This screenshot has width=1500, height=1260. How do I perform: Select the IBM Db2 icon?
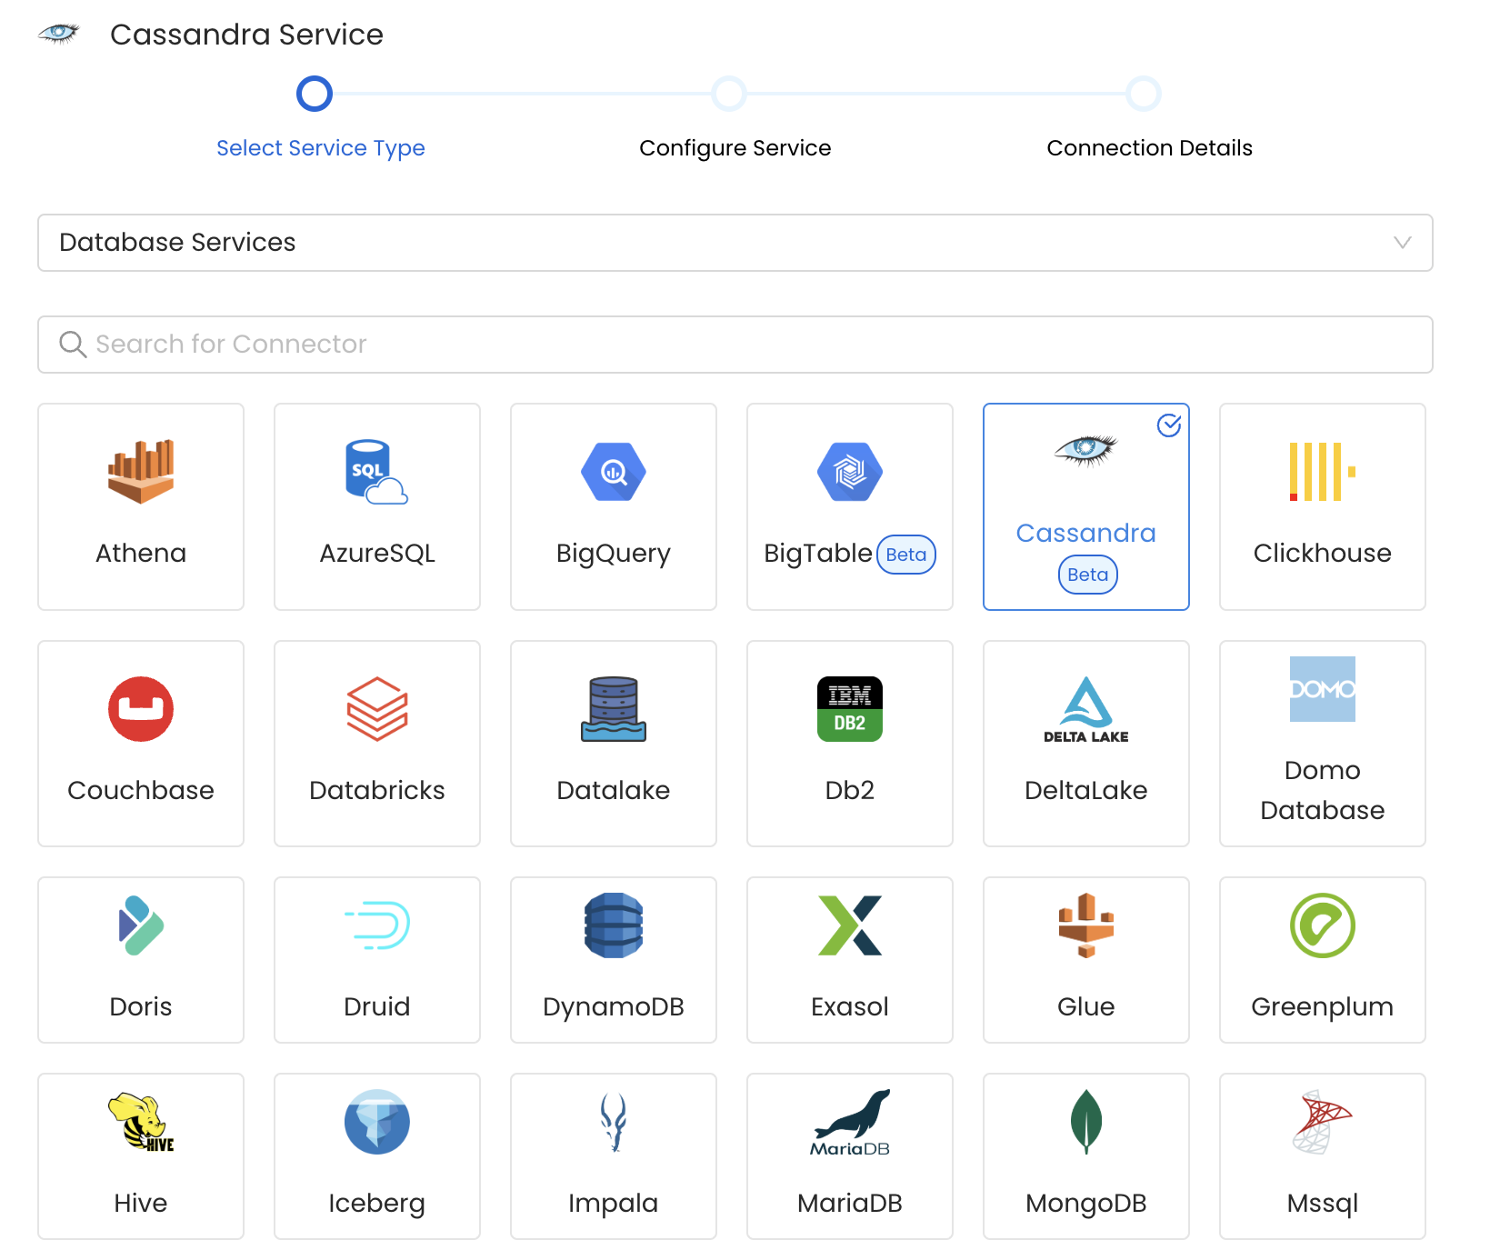click(x=849, y=709)
